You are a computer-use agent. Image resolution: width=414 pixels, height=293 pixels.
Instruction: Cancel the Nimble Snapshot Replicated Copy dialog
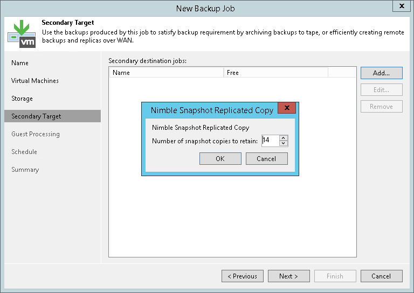pyautogui.click(x=267, y=158)
